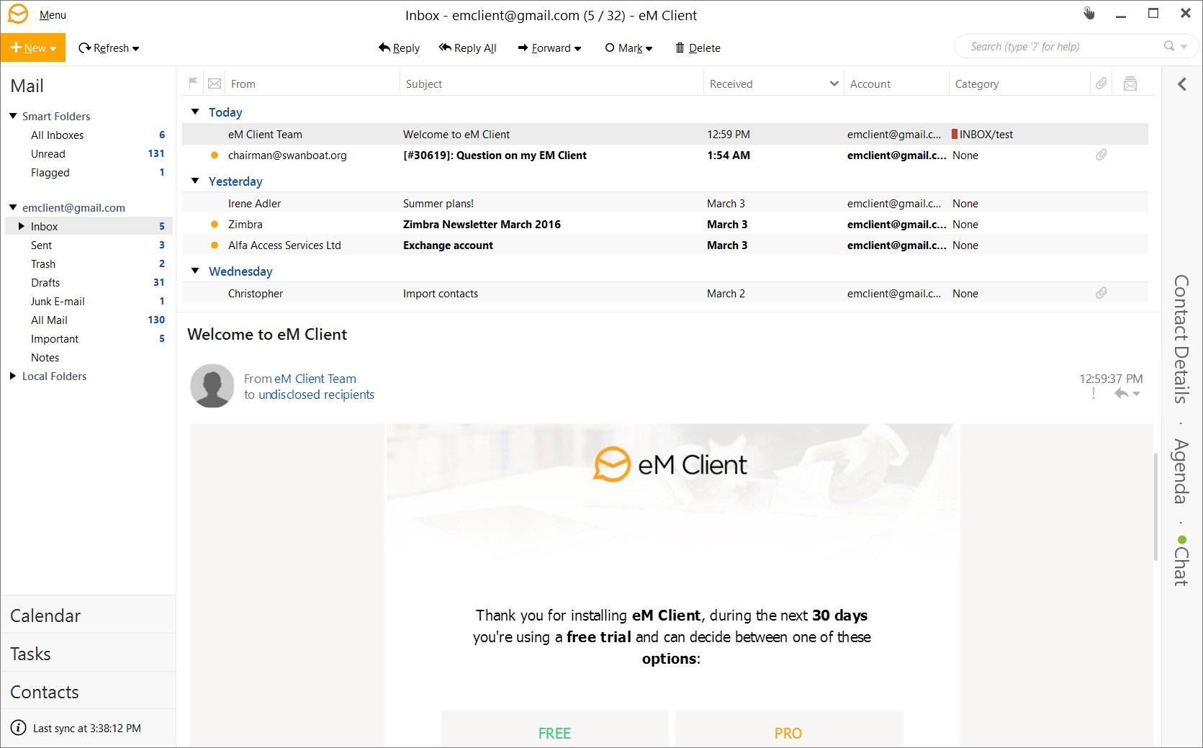This screenshot has height=748, width=1203.
Task: Refresh the mailbox
Action: click(x=104, y=48)
